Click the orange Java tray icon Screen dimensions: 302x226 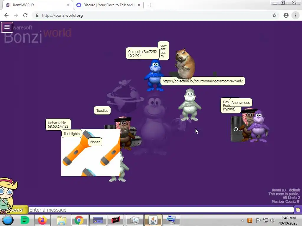pyautogui.click(x=250, y=220)
